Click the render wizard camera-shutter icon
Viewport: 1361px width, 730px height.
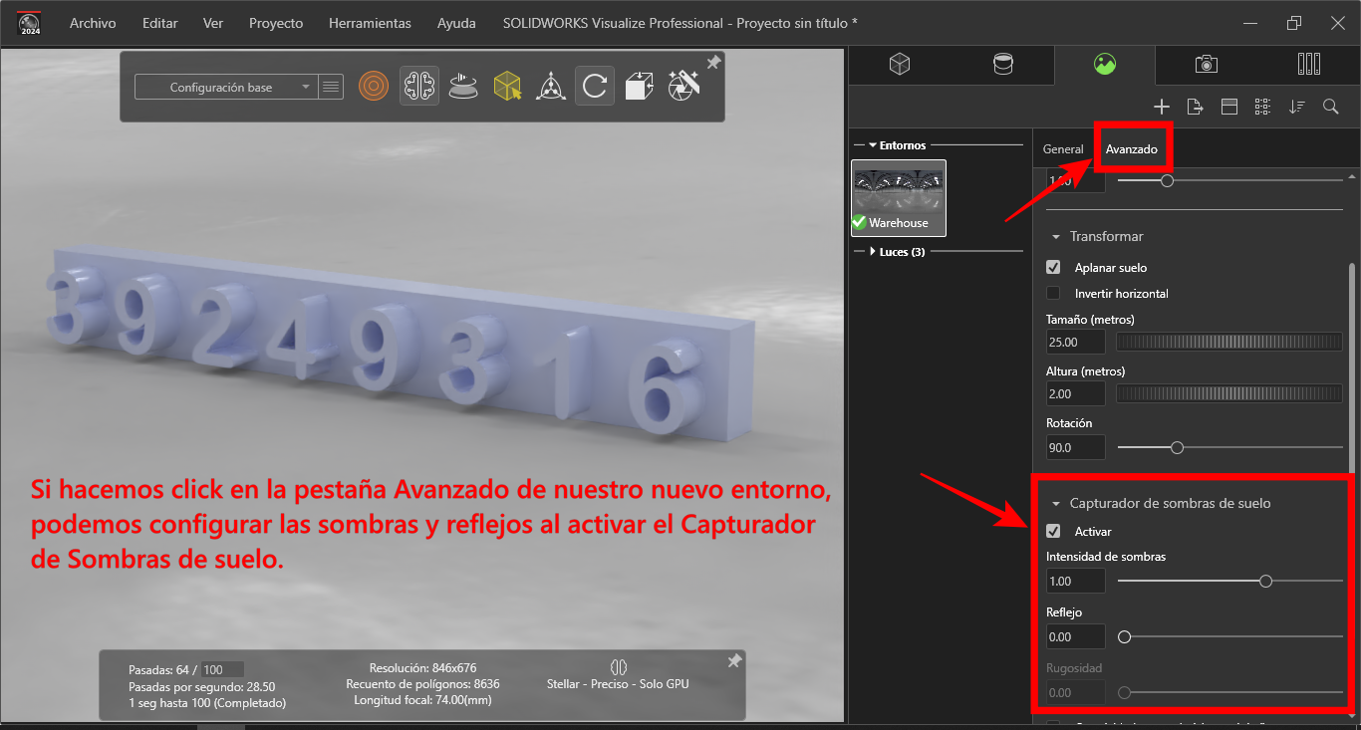pyautogui.click(x=683, y=87)
